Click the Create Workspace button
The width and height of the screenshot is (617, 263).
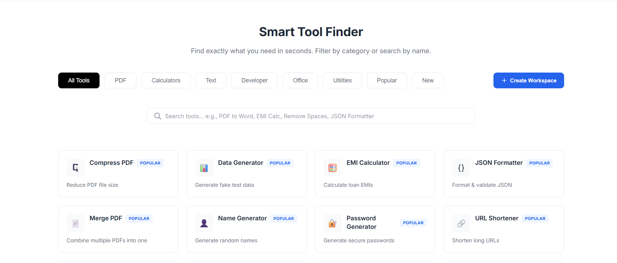[x=528, y=80]
